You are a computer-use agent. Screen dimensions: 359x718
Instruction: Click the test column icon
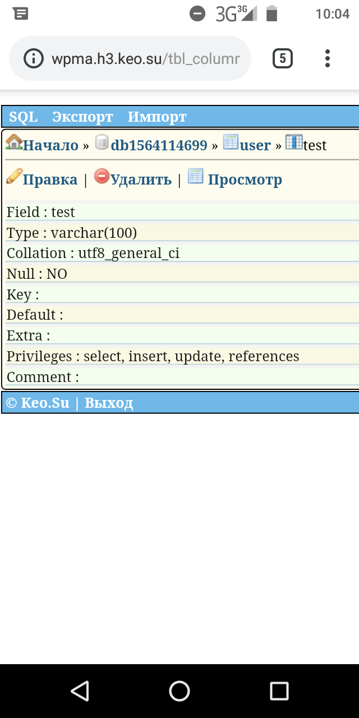click(294, 142)
